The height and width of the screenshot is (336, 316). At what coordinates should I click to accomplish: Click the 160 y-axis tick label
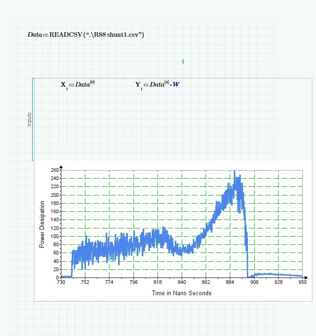[54, 211]
